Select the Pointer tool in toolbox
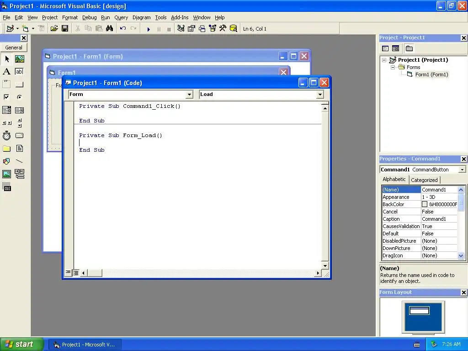The image size is (468, 351). tap(7, 59)
